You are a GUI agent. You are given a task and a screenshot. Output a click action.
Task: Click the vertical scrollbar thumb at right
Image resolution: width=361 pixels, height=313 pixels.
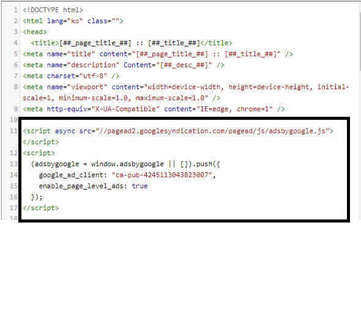[x=360, y=42]
